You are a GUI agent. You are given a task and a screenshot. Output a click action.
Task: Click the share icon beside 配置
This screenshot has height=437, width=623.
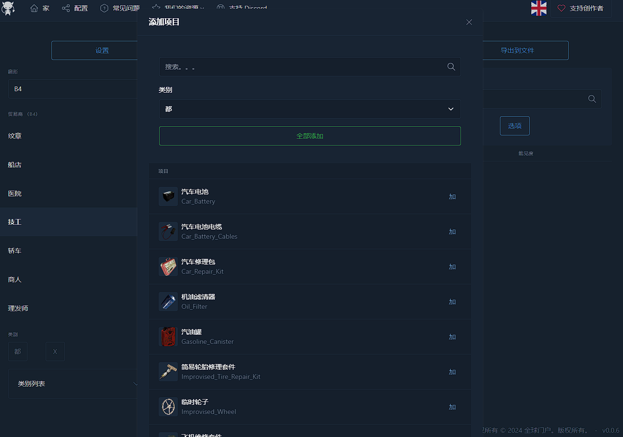tap(66, 8)
